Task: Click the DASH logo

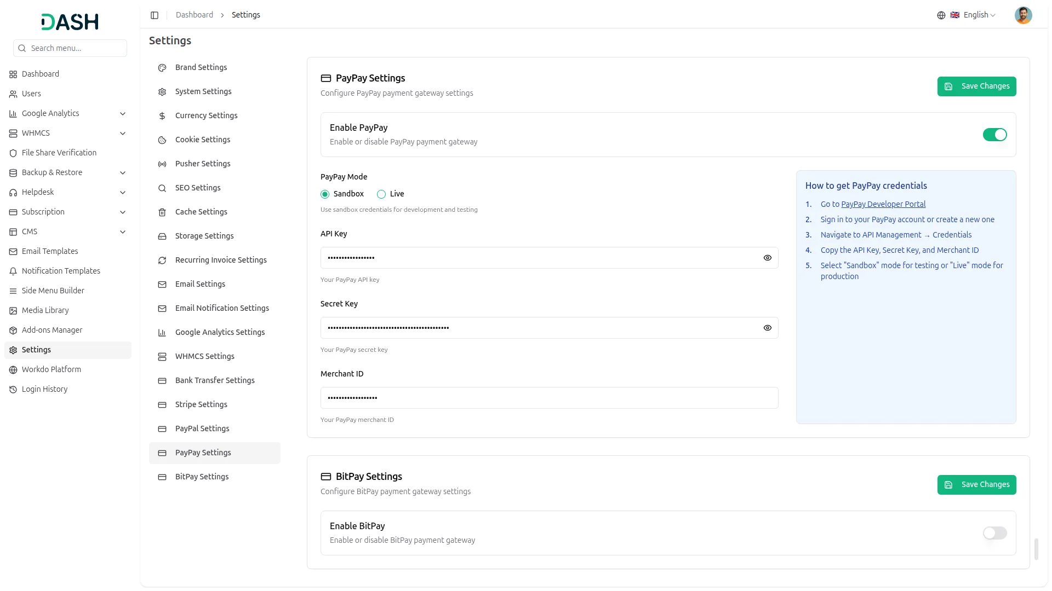Action: [x=70, y=22]
